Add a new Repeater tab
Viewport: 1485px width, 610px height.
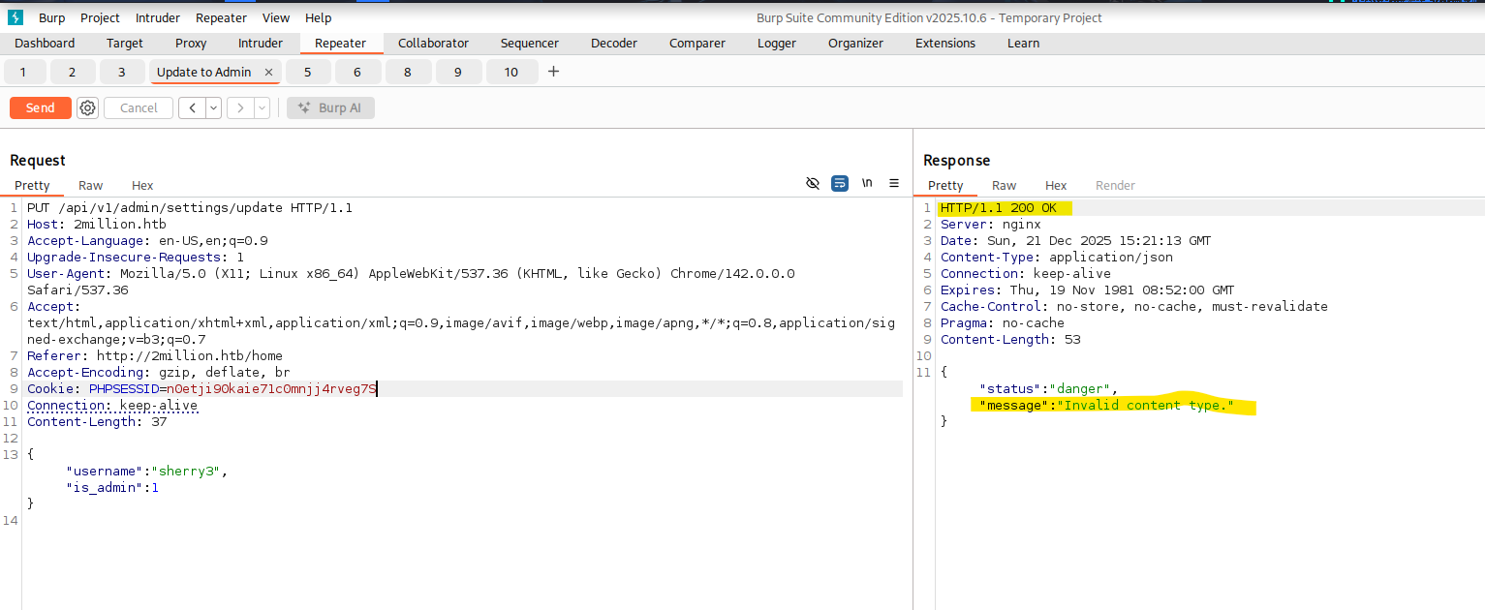point(553,72)
